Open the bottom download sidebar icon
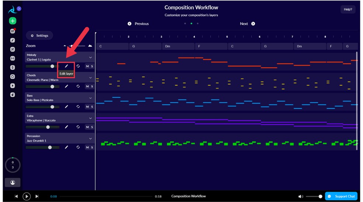The width and height of the screenshot is (363, 202). (13, 95)
